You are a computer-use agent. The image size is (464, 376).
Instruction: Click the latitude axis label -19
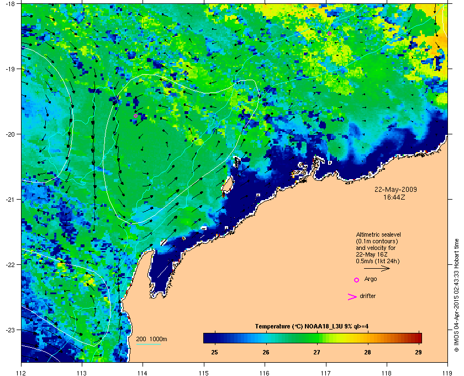tap(10, 69)
